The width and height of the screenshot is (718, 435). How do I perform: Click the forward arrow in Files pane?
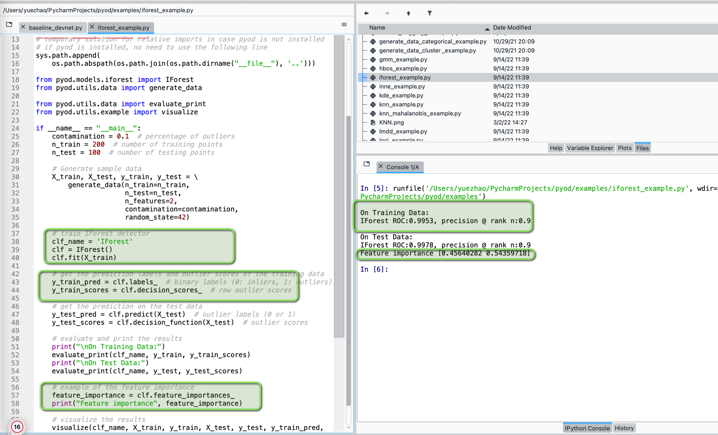[387, 13]
